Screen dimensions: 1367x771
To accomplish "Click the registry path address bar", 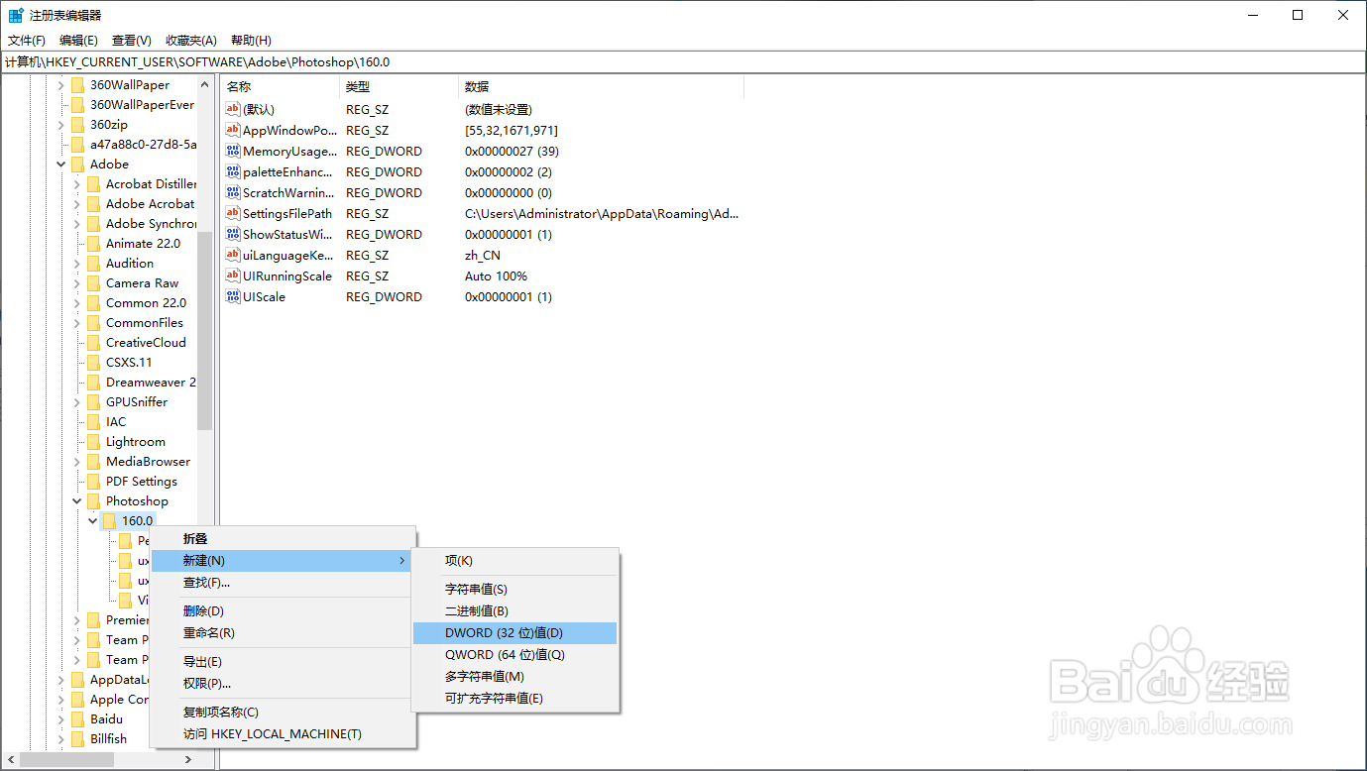I will click(x=683, y=61).
